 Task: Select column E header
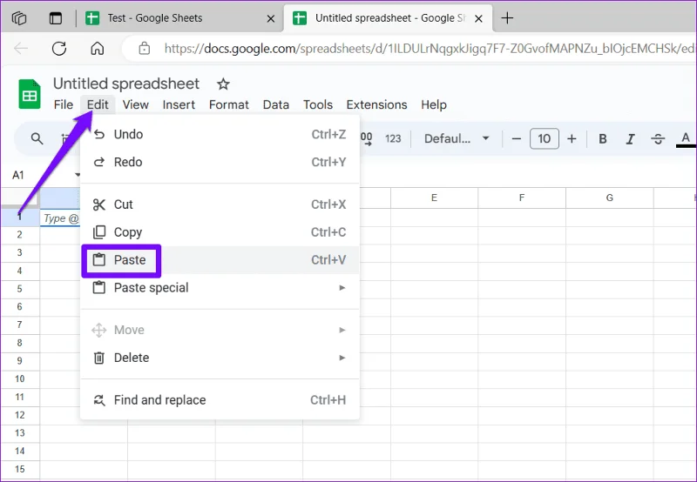point(434,197)
